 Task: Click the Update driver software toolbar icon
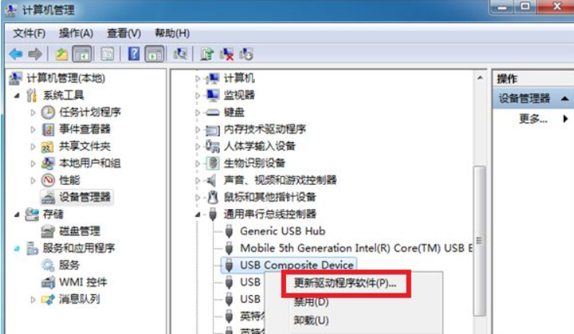[x=206, y=54]
